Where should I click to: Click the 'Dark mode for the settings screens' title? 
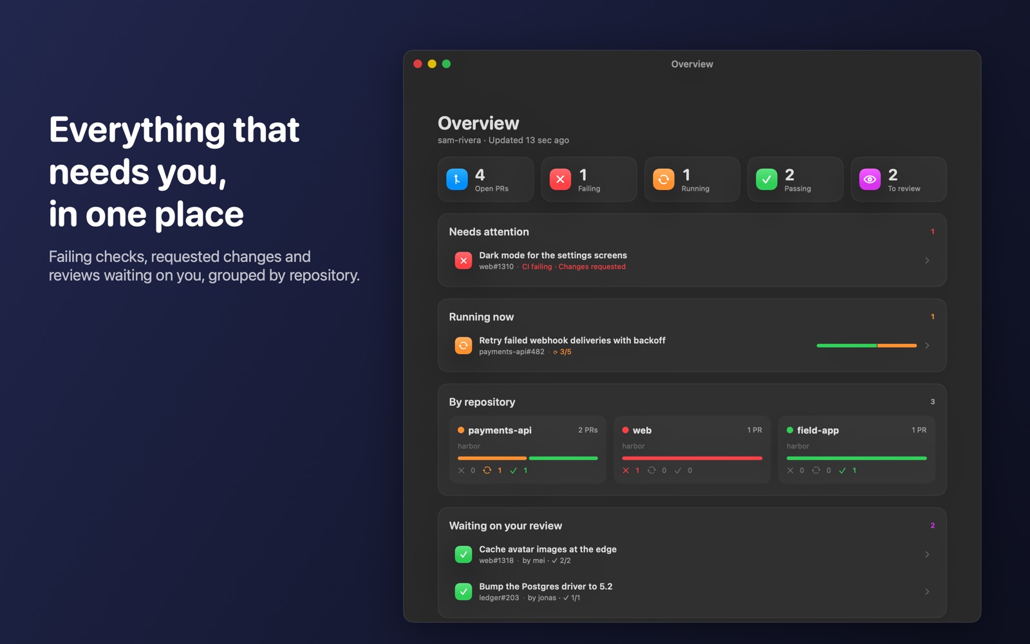[x=553, y=256]
